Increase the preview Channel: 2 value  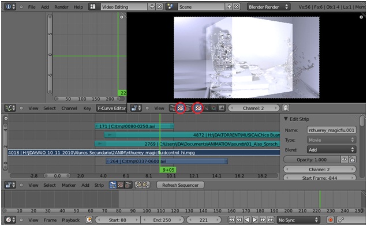pos(276,108)
